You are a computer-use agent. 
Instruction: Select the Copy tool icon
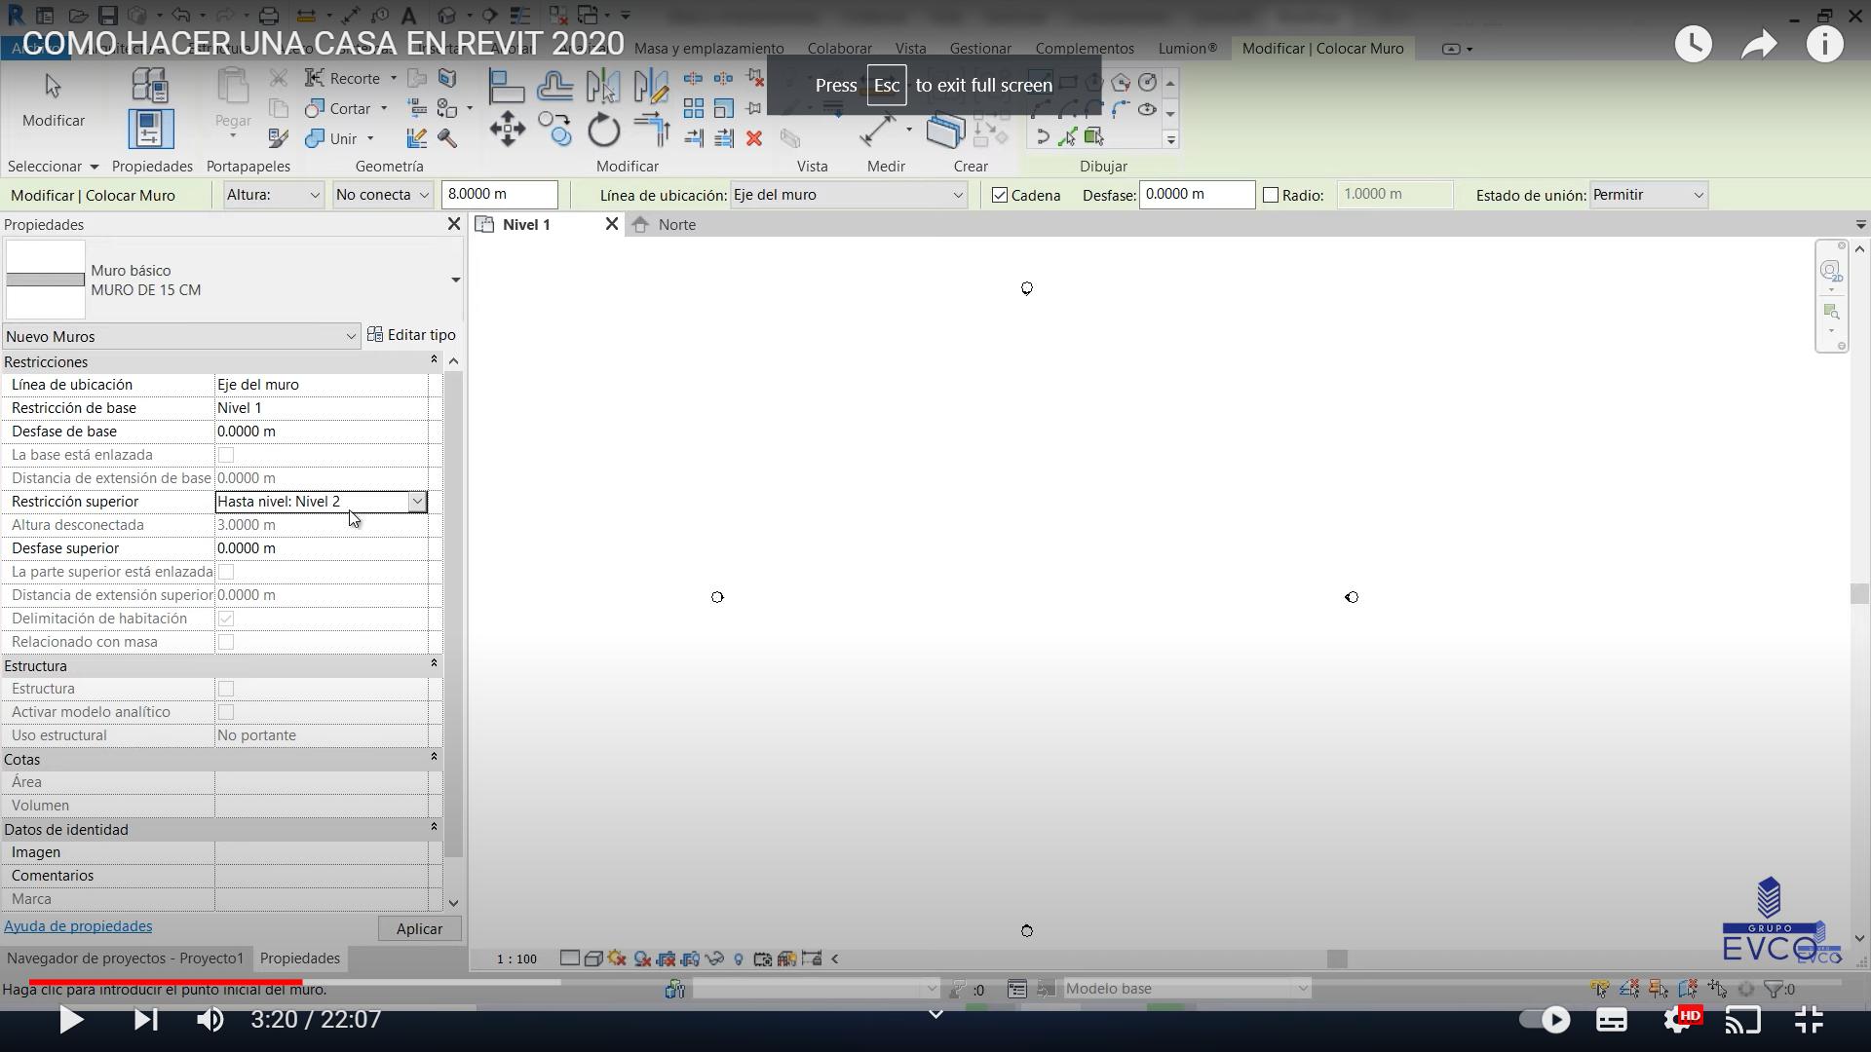tap(554, 130)
